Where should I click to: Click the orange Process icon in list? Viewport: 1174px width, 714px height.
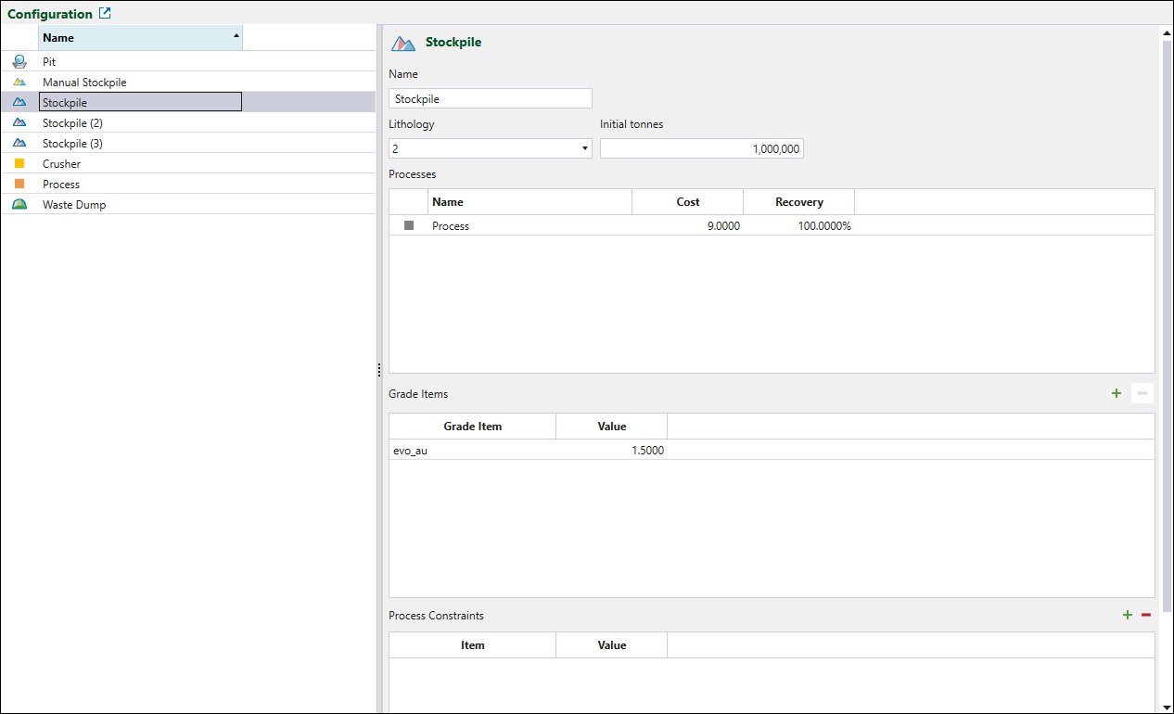click(x=19, y=185)
